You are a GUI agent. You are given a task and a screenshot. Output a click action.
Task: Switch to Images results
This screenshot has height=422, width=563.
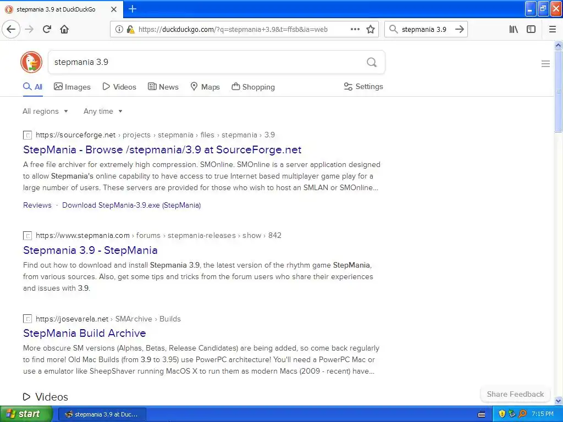click(72, 87)
